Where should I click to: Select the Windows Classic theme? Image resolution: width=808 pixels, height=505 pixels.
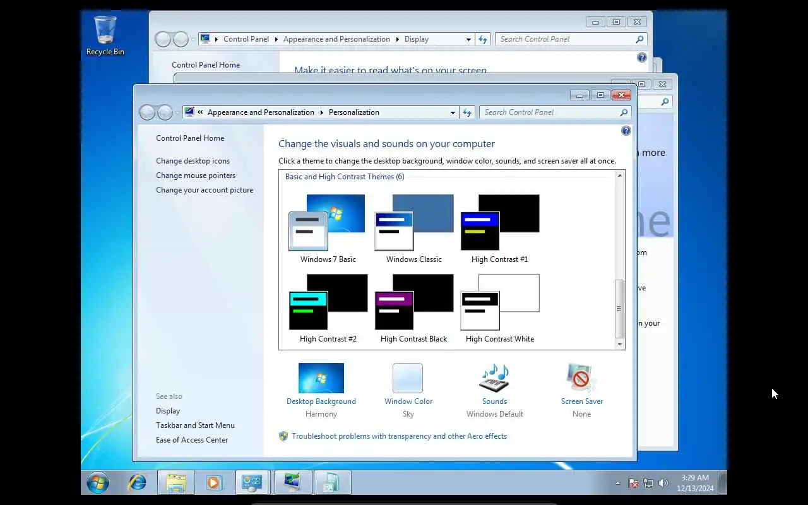[x=413, y=229]
